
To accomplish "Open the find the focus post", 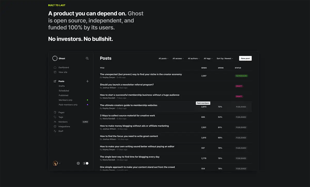I will [129, 136].
